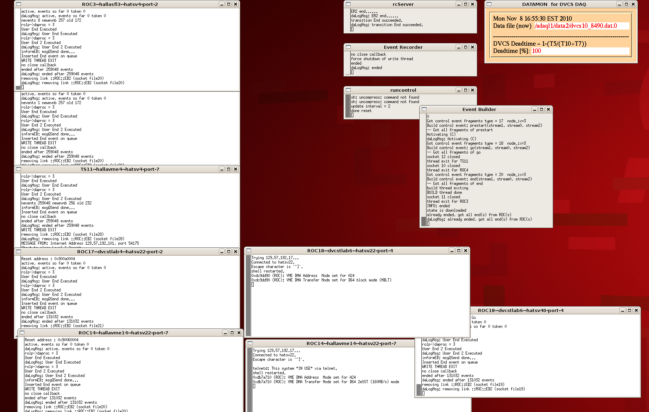Click the runcontrol title bar
Image resolution: width=649 pixels, height=412 pixels.
403,90
